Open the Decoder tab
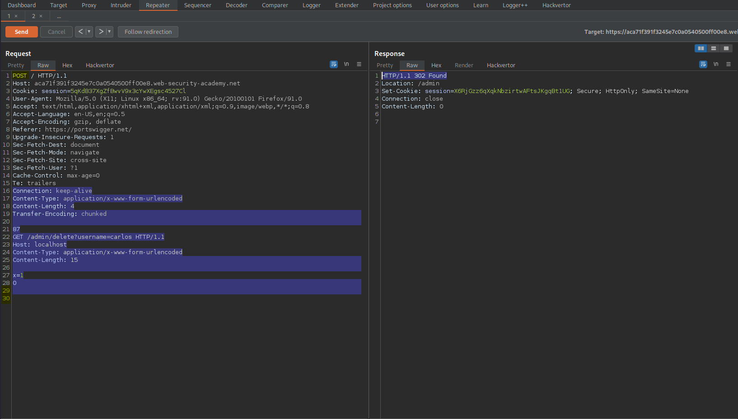Screen dimensions: 738x419 237,5
